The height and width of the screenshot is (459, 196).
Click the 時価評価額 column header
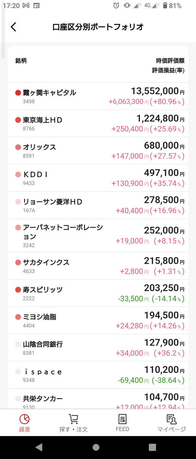pyautogui.click(x=170, y=60)
